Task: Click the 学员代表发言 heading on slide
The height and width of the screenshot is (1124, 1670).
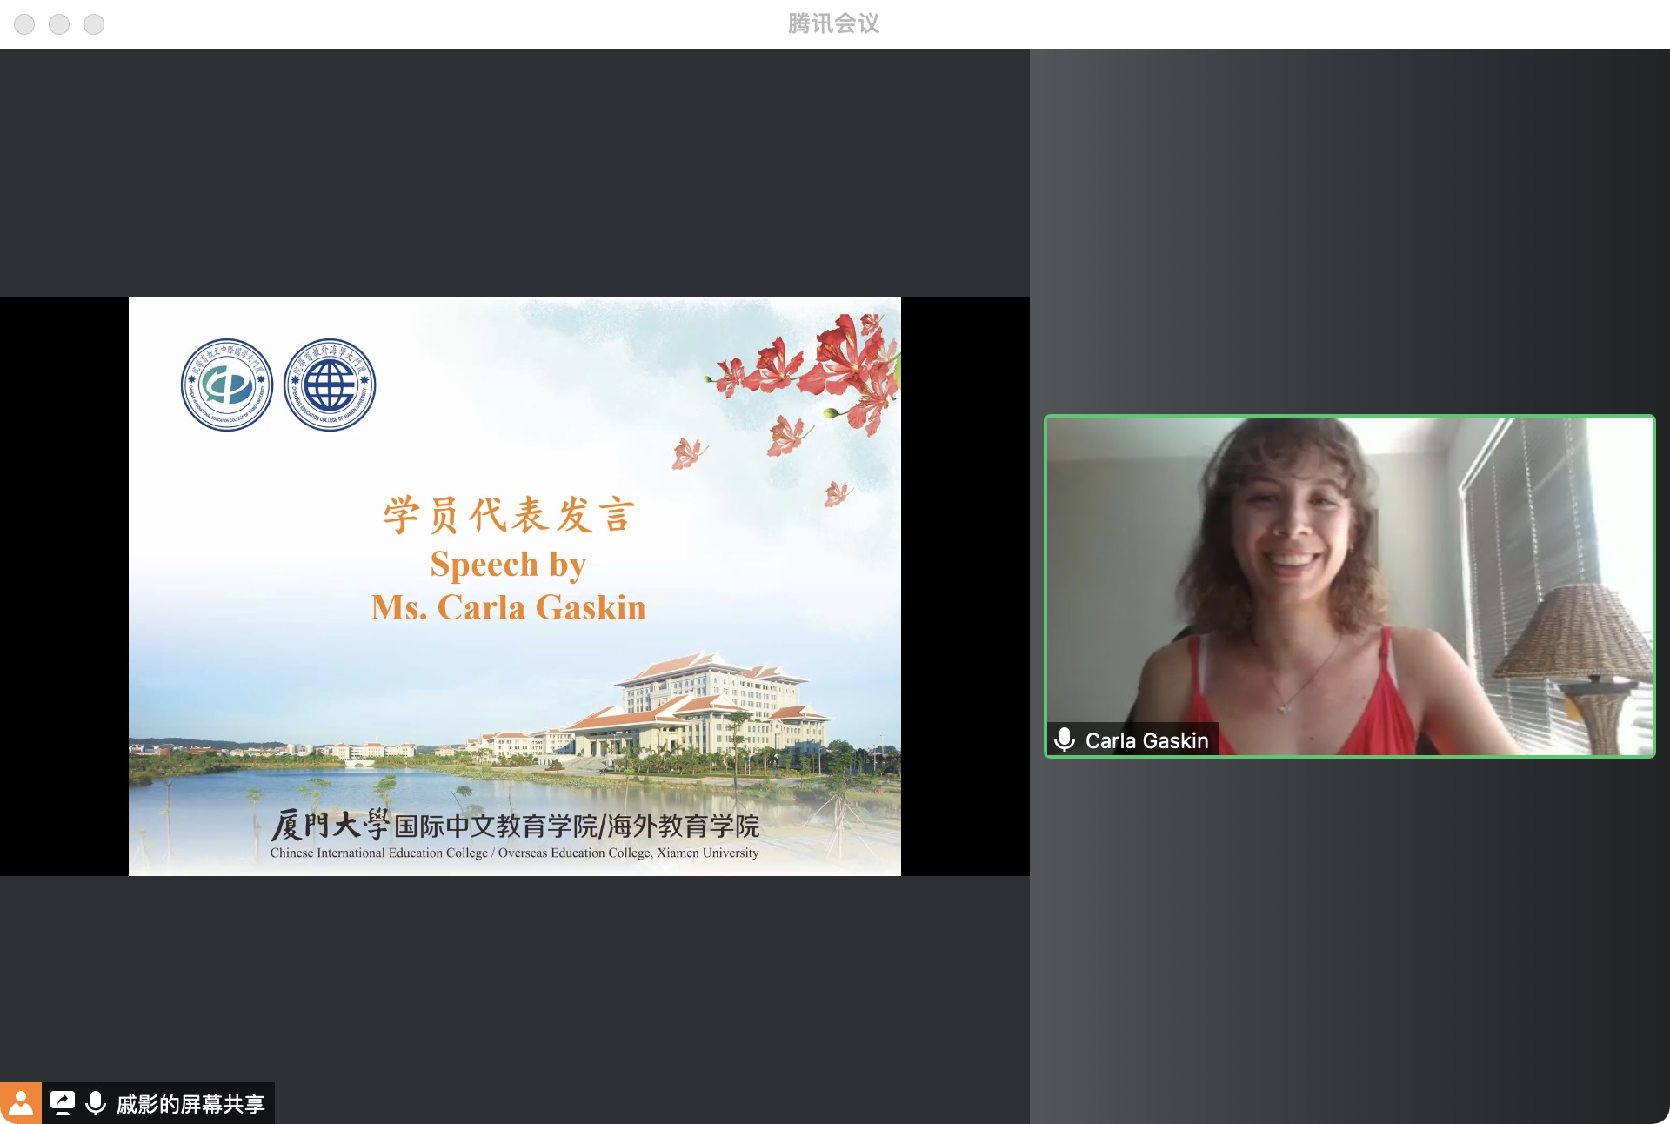Action: pos(509,514)
